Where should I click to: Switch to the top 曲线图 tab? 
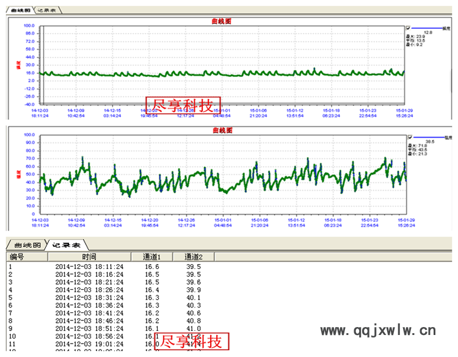[20, 11]
